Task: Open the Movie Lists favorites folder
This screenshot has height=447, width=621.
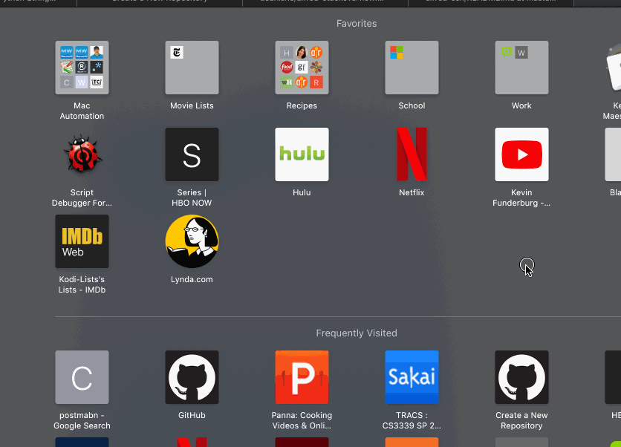Action: 192,68
